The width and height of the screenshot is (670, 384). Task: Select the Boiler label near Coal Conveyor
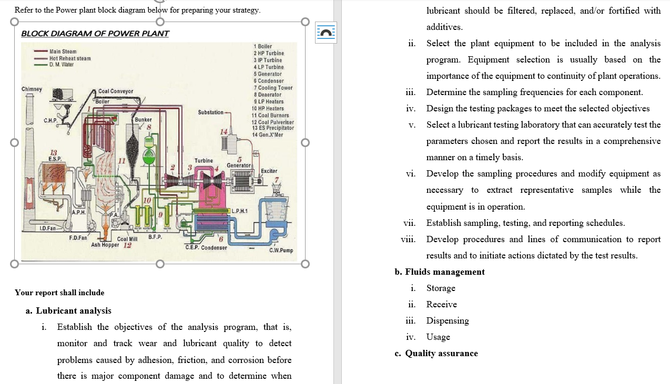click(103, 101)
